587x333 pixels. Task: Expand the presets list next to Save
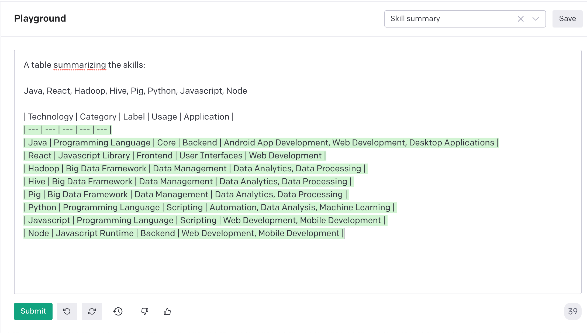[x=536, y=19]
